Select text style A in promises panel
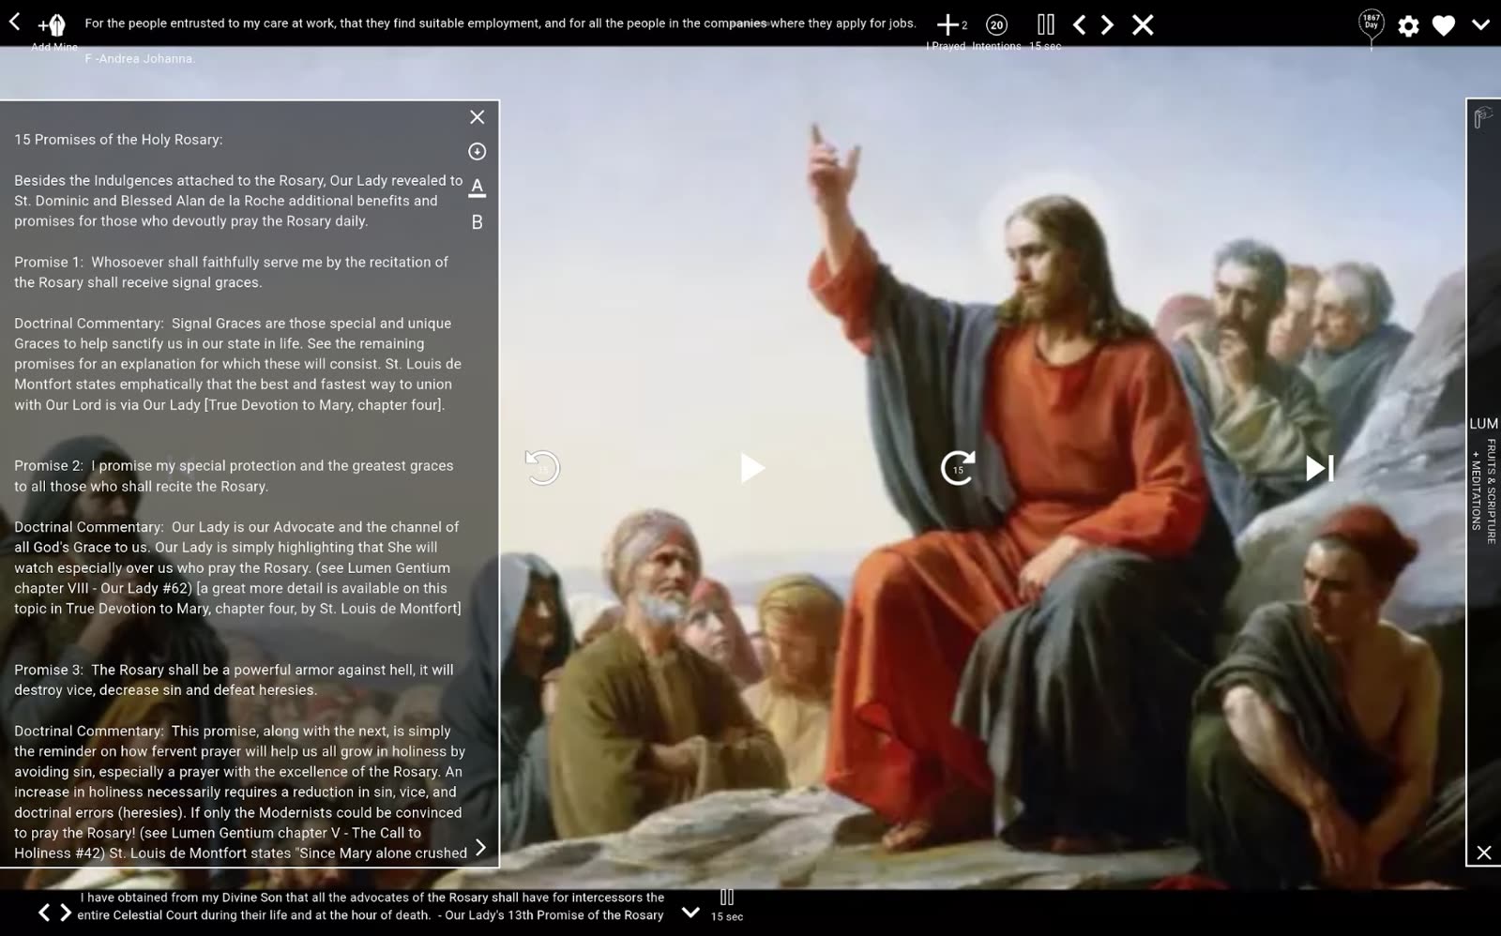This screenshot has height=936, width=1501. (477, 187)
